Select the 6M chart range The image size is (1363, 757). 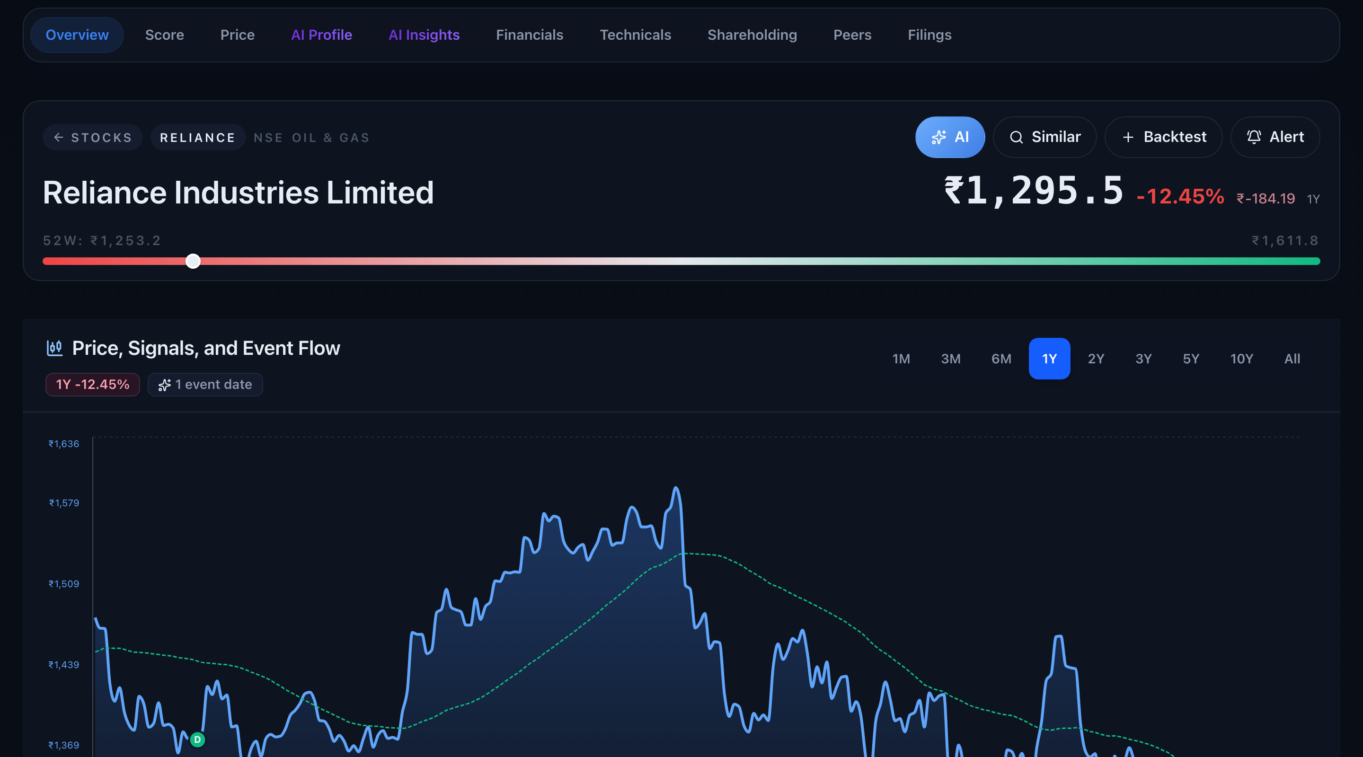1001,359
